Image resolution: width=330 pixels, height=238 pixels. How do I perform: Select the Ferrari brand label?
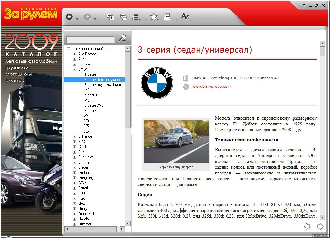(x=83, y=188)
